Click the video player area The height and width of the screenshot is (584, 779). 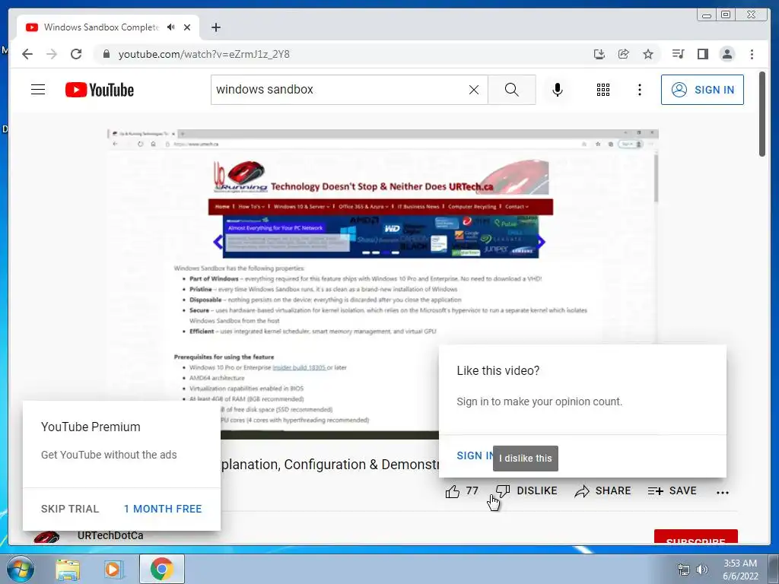(383, 283)
